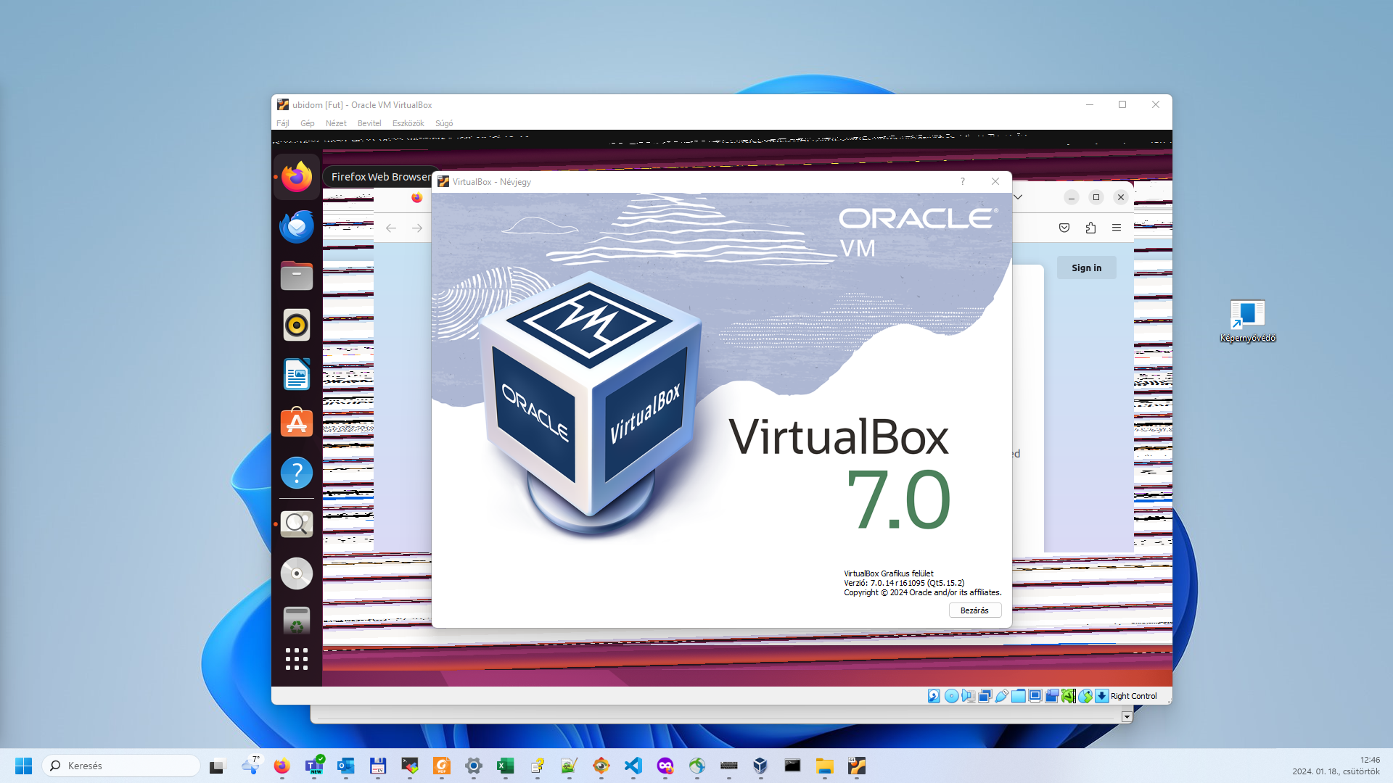The width and height of the screenshot is (1393, 783).
Task: Click the audio status icon
Action: tap(968, 696)
